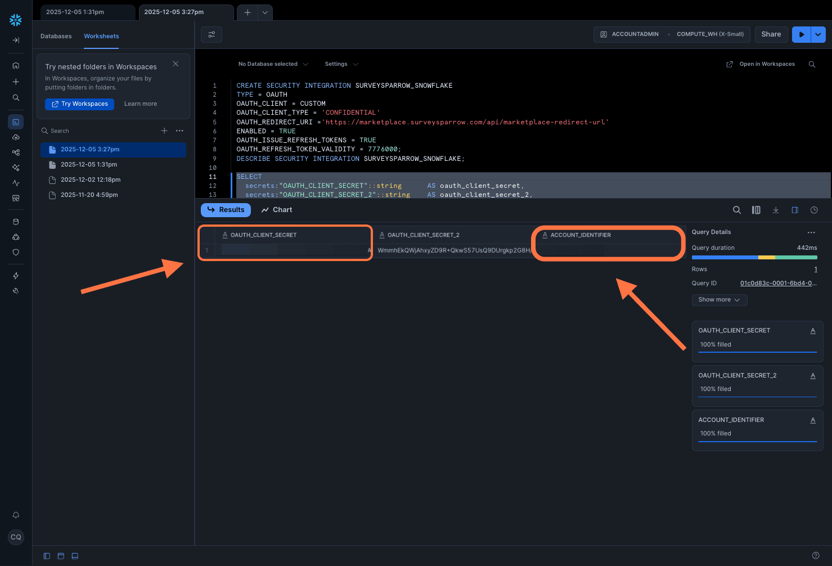
Task: Click the editor filter settings icon
Action: (x=212, y=34)
